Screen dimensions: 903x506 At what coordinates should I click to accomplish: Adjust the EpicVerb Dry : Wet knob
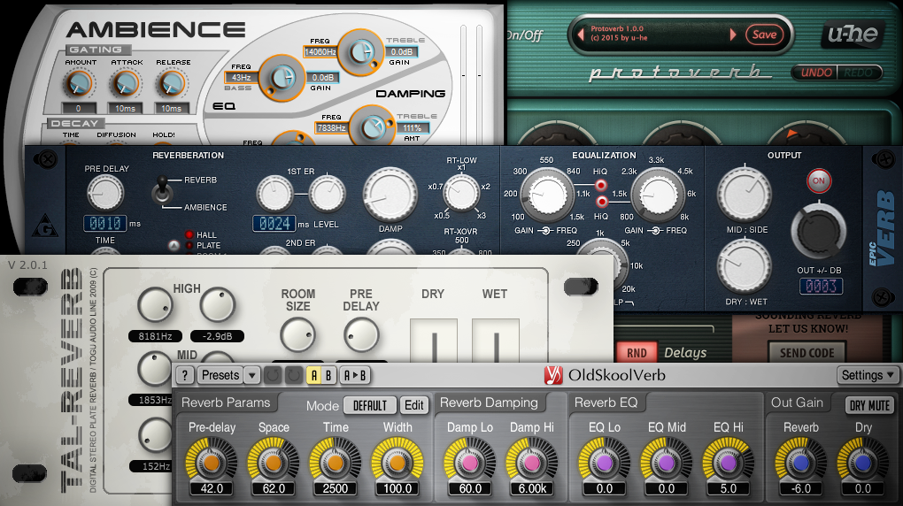click(745, 267)
